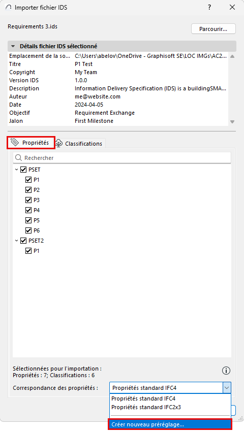This screenshot has width=244, height=433.
Task: Switch to the Propriétés tab
Action: pos(31,143)
